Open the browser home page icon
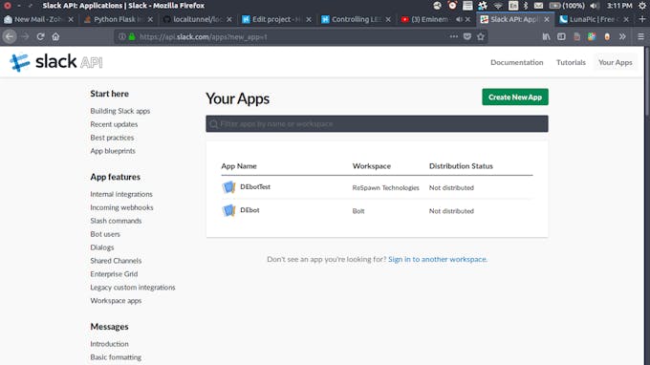The width and height of the screenshot is (650, 365). pos(55,36)
